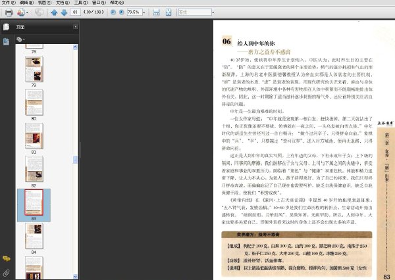Image resolution: width=395 pixels, height=280 pixels.
Task: Click the page number input field
Action: [75, 12]
